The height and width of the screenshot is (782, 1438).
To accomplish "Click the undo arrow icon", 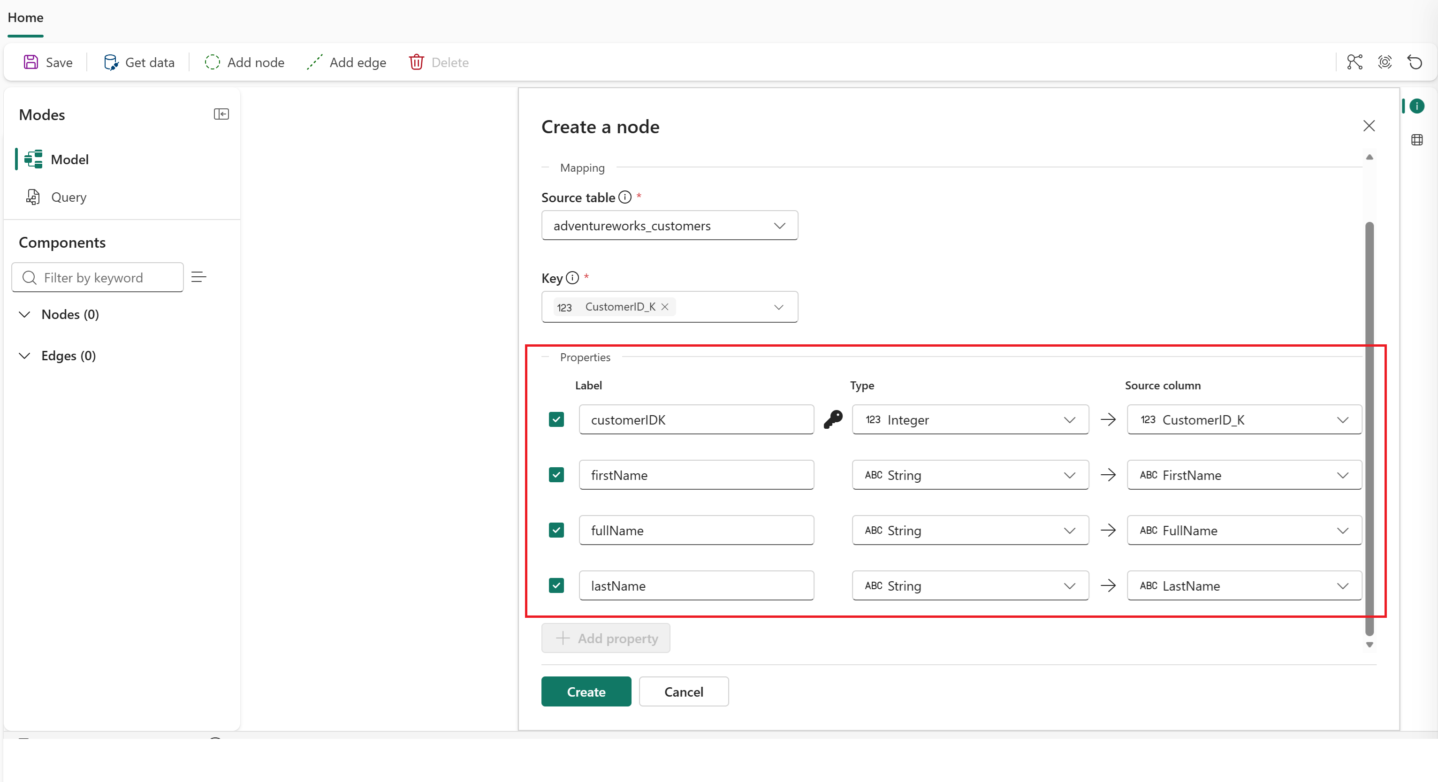I will tap(1415, 62).
